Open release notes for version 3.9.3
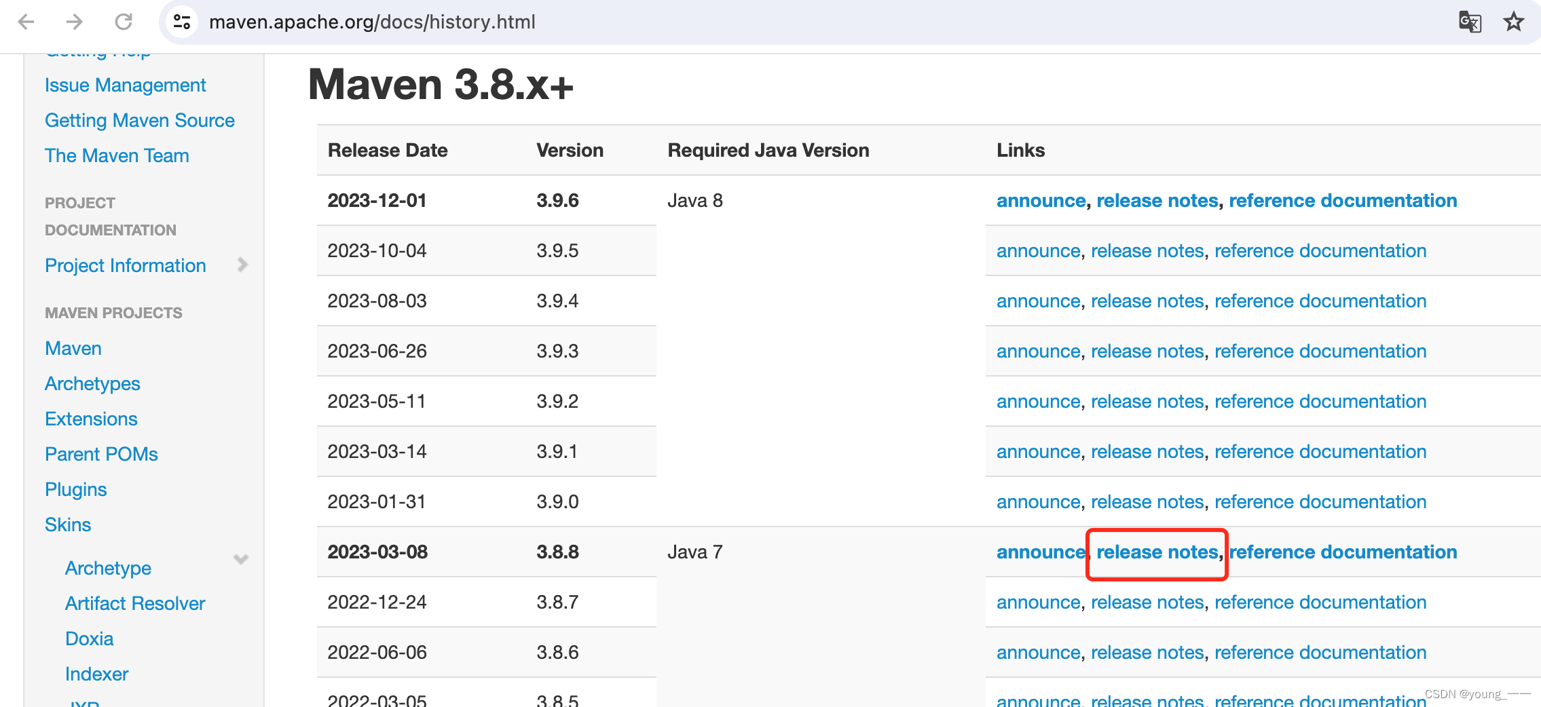Screen dimensions: 1541x707 pos(1147,351)
